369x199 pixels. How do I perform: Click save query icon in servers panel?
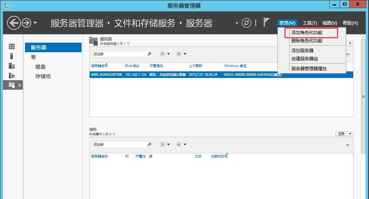pos(179,54)
